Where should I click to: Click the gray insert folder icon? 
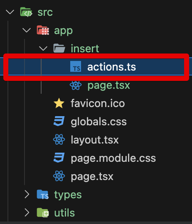[x=59, y=49]
